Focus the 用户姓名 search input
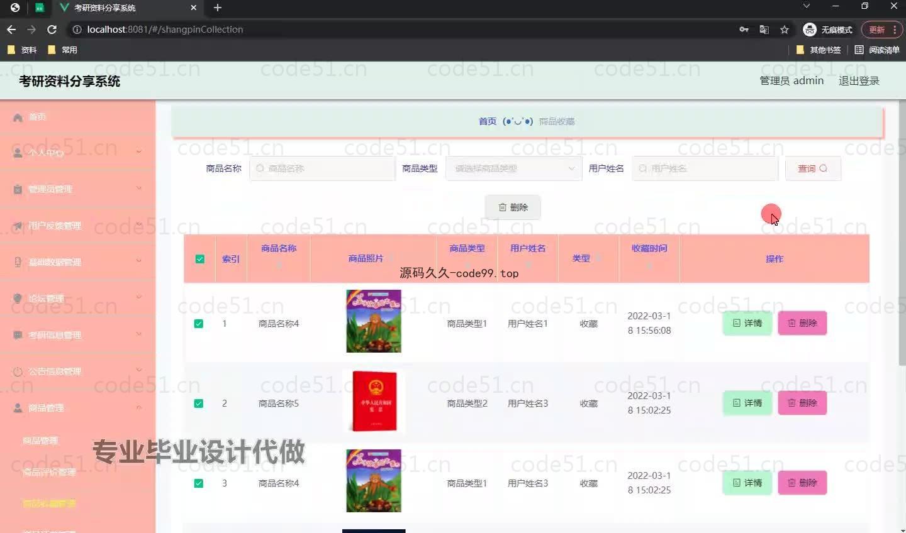Viewport: 906px width, 533px height. [705, 168]
